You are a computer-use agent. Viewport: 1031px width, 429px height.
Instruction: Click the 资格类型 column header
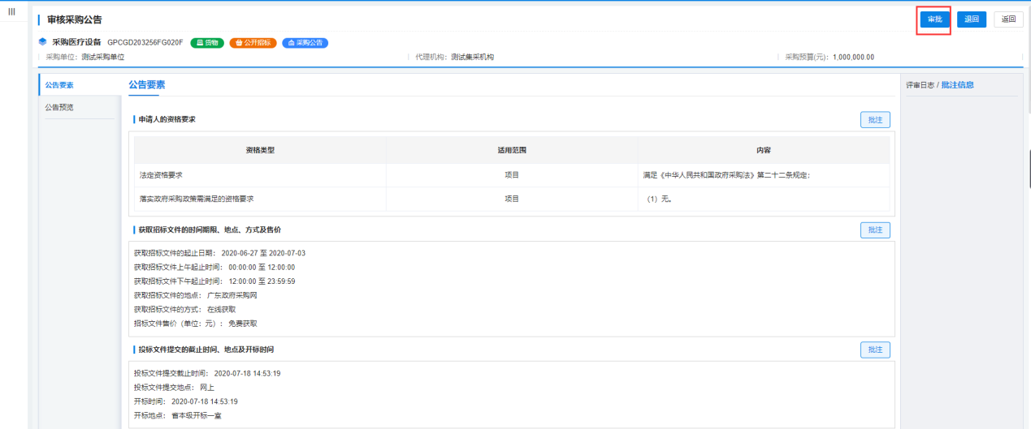[260, 151]
